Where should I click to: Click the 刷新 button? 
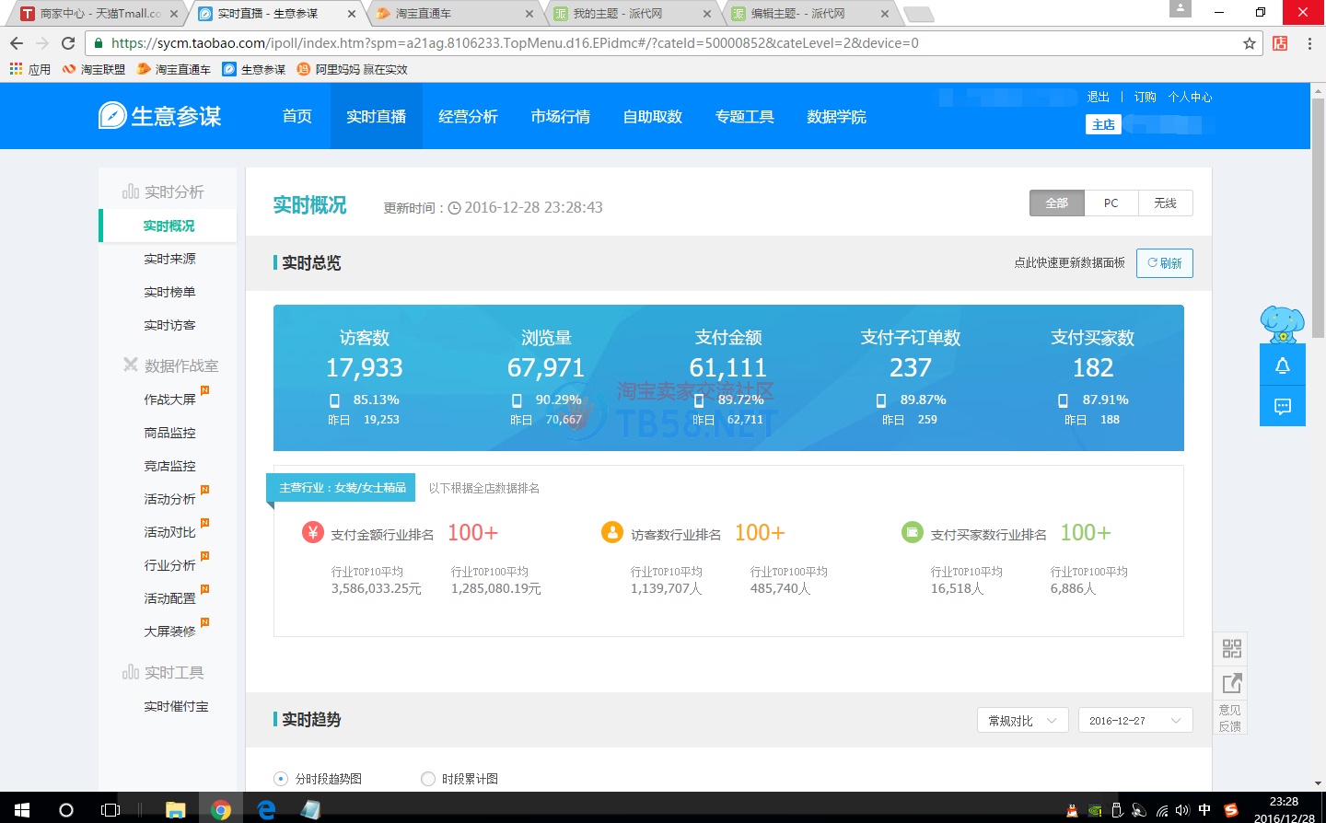[1164, 263]
